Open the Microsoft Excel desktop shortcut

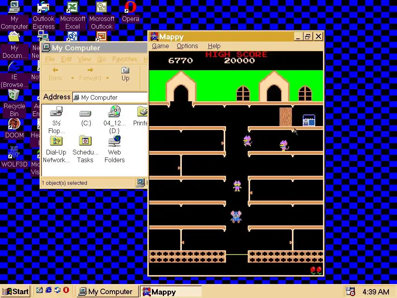point(72,15)
